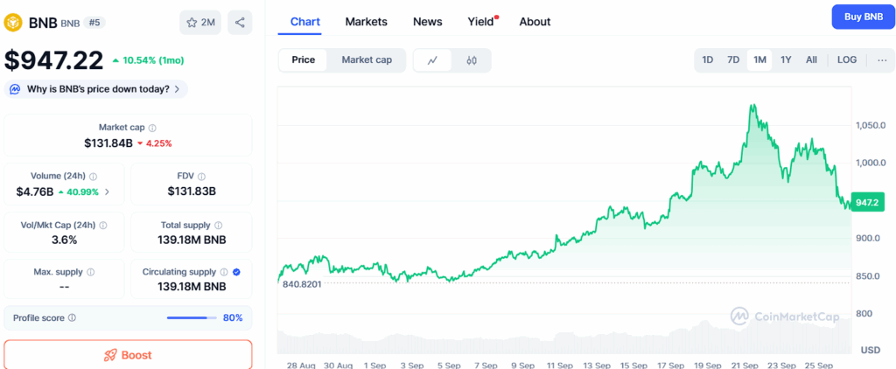
Task: Open 'Why is BNB's price down today?'
Action: (x=96, y=89)
